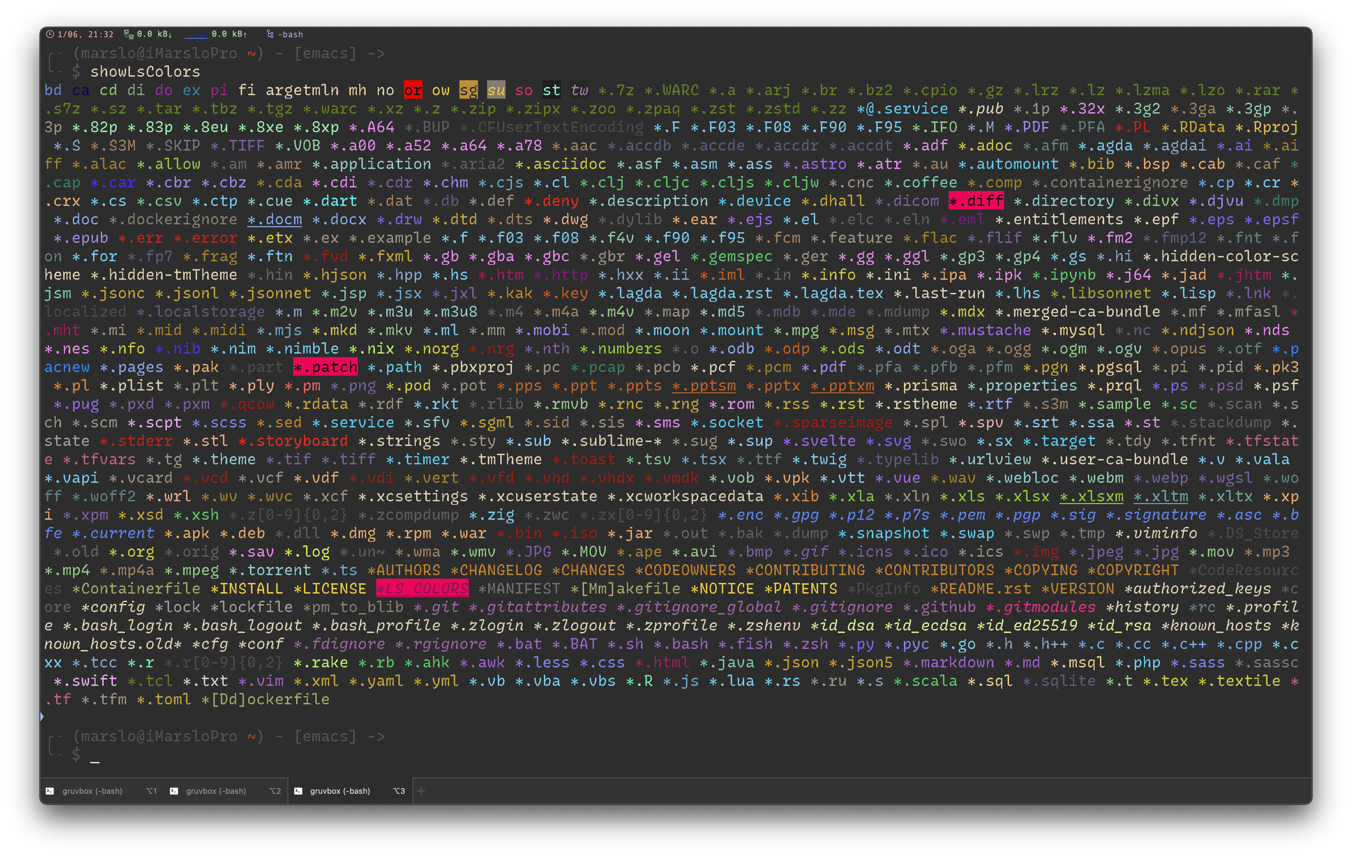The image size is (1352, 857).
Task: Open a new tab with the plus button
Action: pos(421,791)
